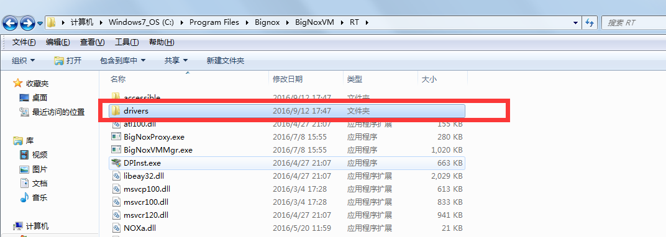Select file name BigNoxProxy.exe
Viewport: 666px width, 237px height.
click(154, 137)
